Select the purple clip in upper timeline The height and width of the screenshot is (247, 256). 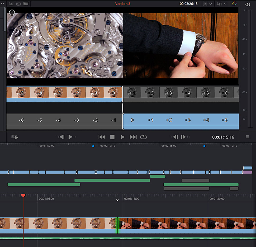pos(248,172)
